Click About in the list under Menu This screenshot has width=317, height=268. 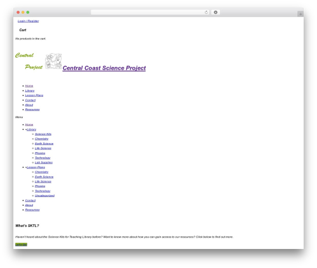pos(29,205)
